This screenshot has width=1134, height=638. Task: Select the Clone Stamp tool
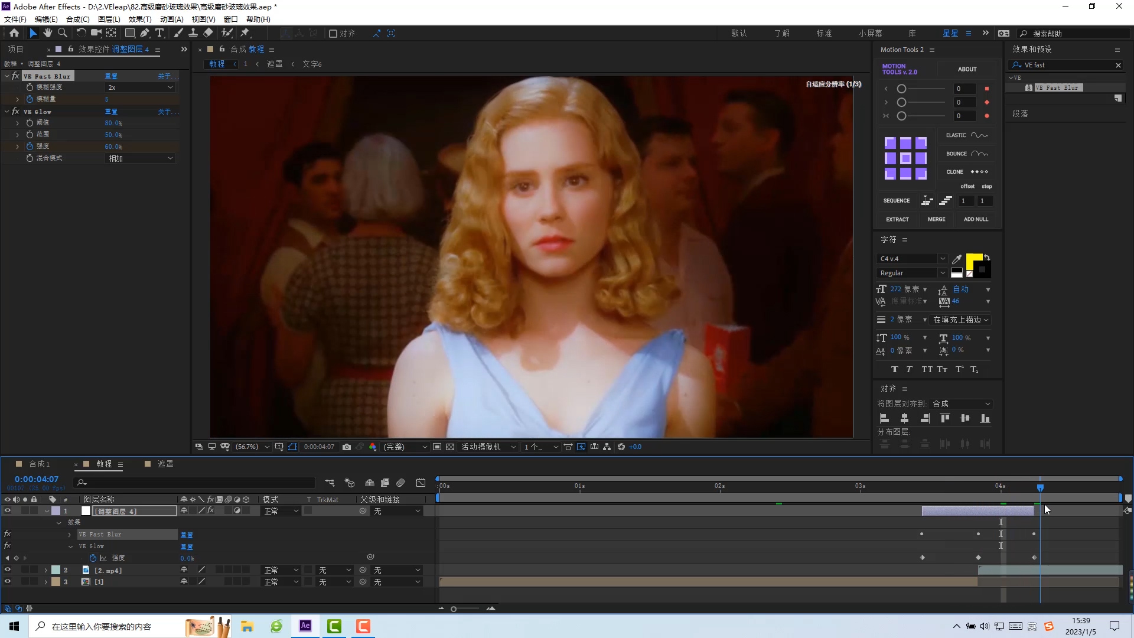point(193,33)
